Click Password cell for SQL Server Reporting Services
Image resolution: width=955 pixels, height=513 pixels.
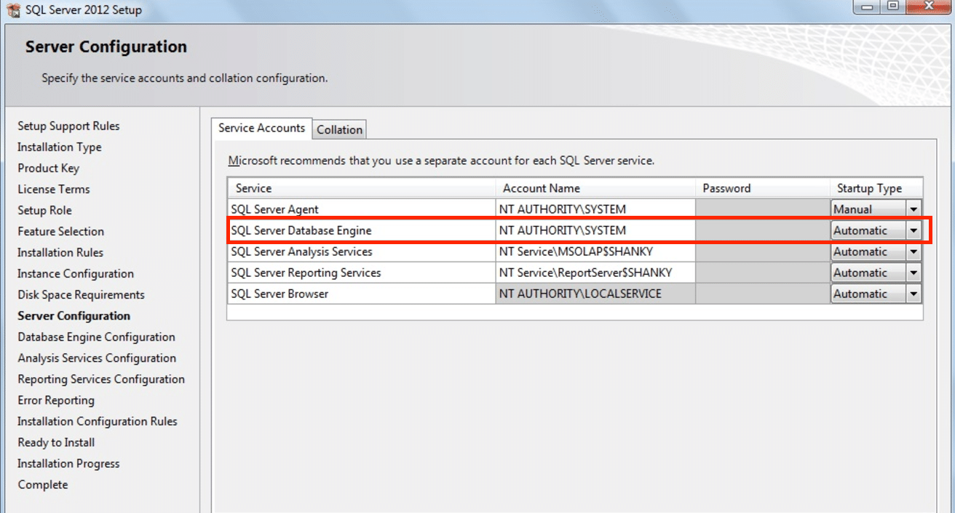tap(763, 272)
